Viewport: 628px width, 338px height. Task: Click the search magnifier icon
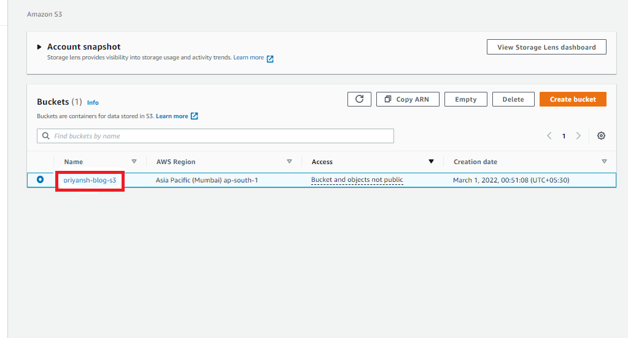point(46,136)
